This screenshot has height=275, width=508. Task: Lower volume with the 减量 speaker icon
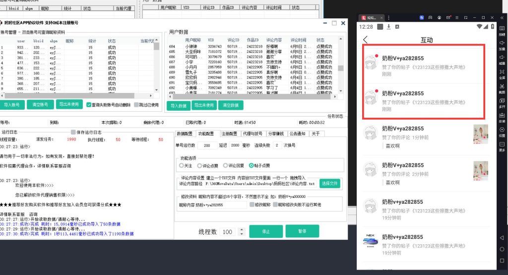pyautogui.click(x=502, y=59)
